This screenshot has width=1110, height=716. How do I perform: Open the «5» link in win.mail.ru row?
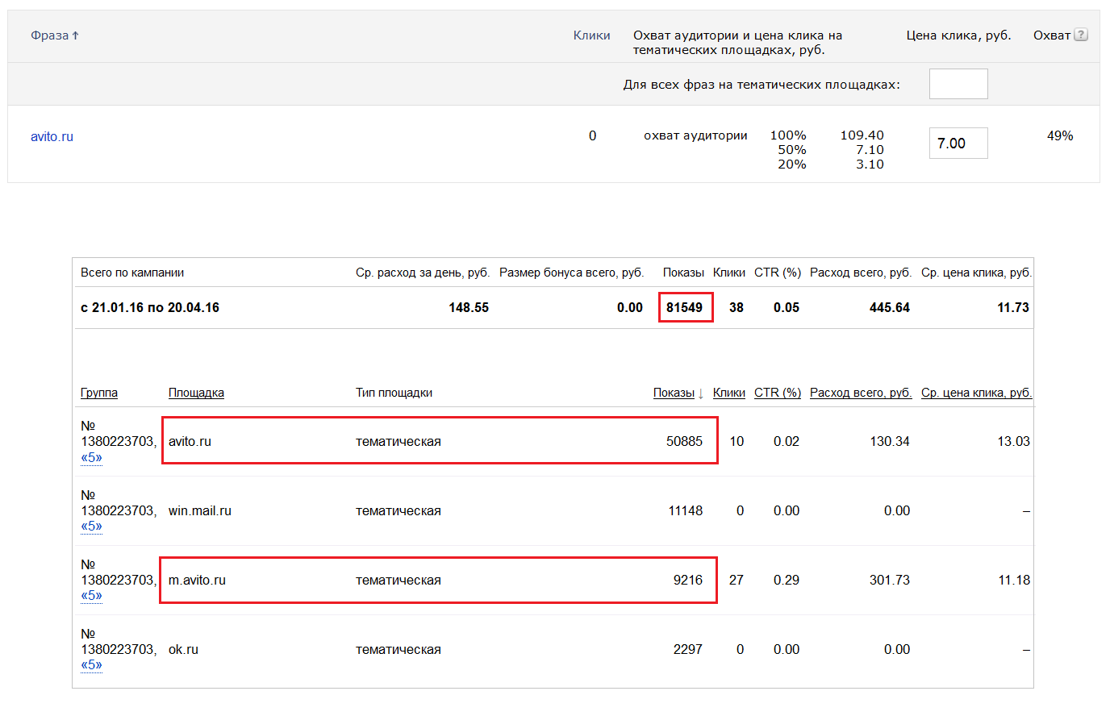pos(91,527)
